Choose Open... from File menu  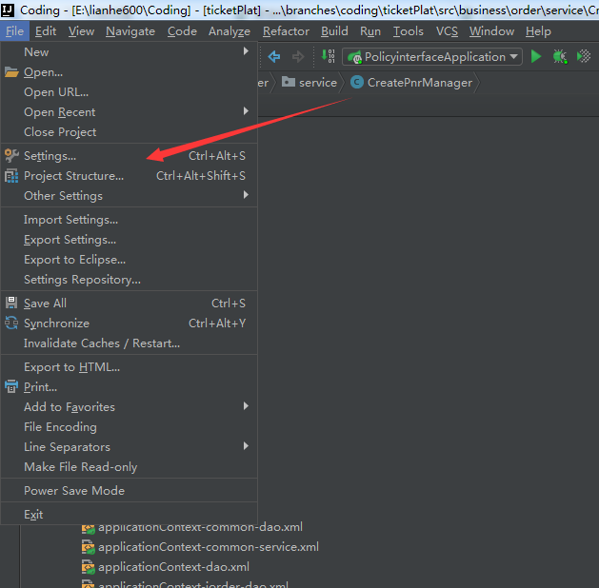[129, 72]
